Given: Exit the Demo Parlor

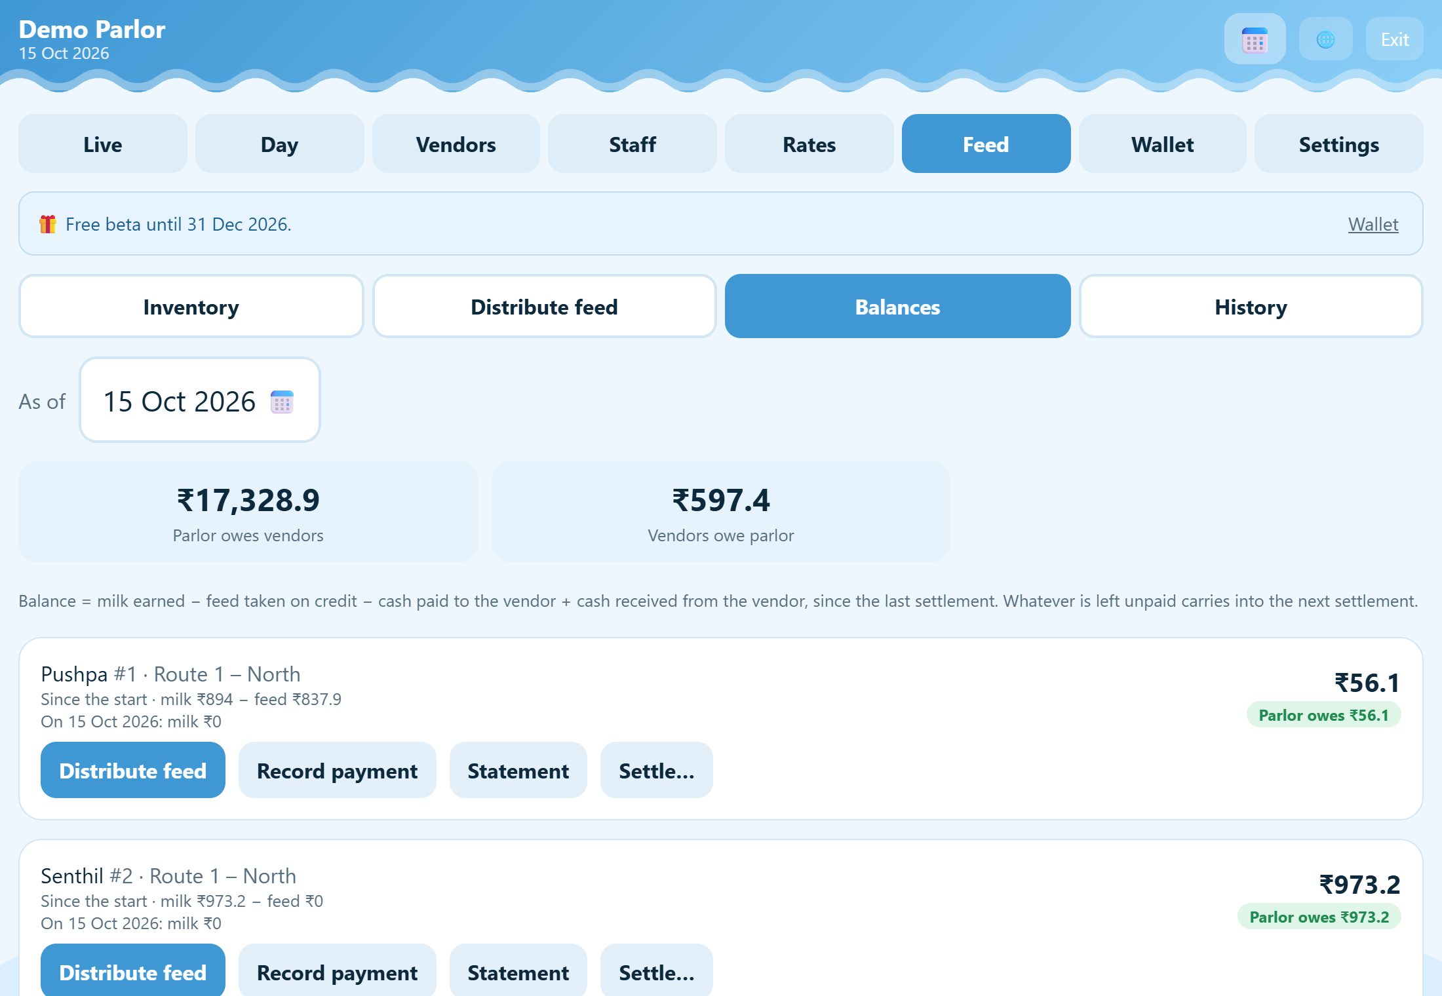Looking at the screenshot, I should point(1394,39).
